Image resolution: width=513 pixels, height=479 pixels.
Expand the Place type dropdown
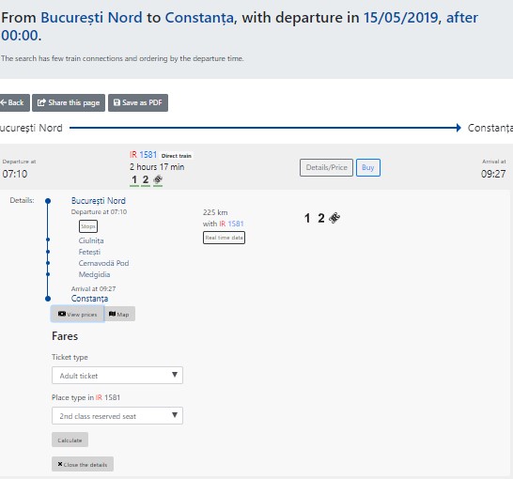117,416
